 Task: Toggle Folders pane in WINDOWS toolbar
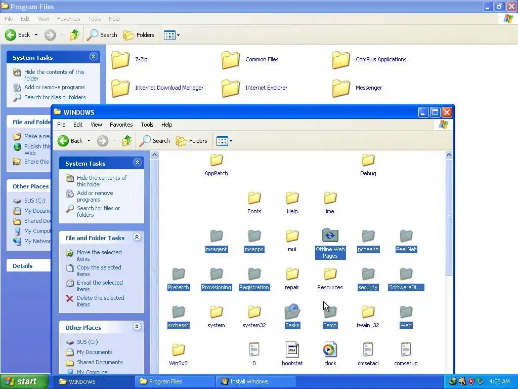(192, 141)
